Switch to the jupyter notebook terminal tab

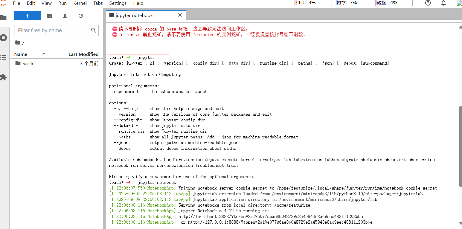pos(146,16)
